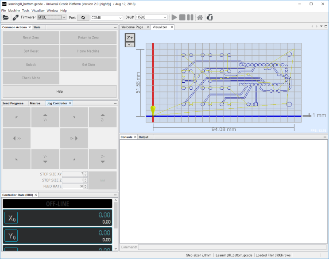
Task: Jog the Y+ axis upward
Action: click(x=45, y=118)
